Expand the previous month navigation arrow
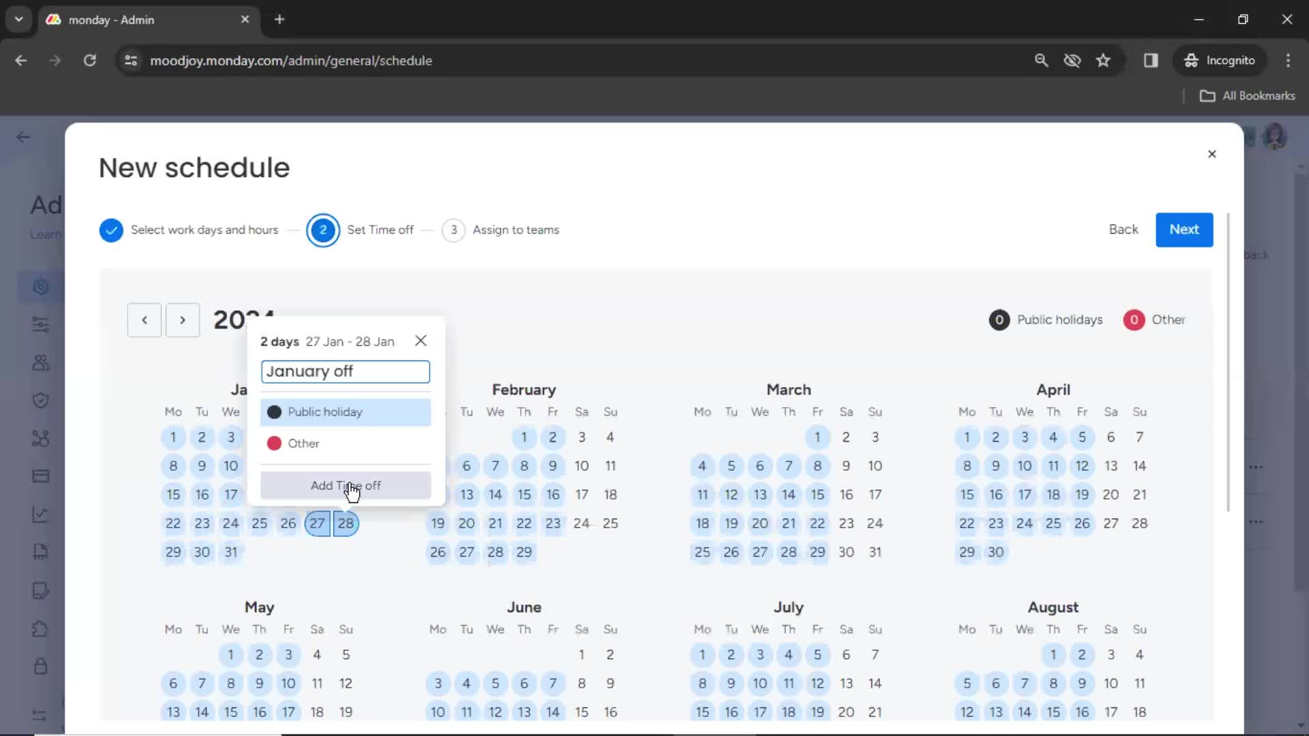The height and width of the screenshot is (736, 1309). [144, 320]
